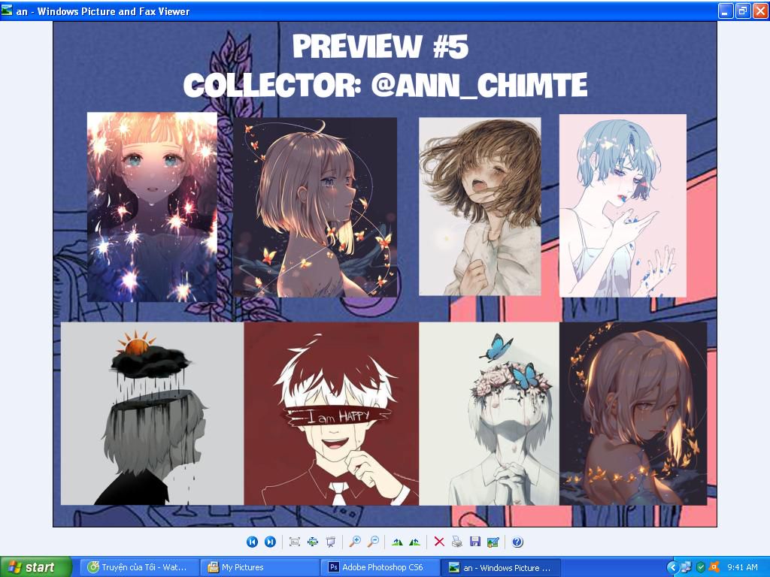Go to the next image
Screen dimensions: 770x577
[x=270, y=542]
